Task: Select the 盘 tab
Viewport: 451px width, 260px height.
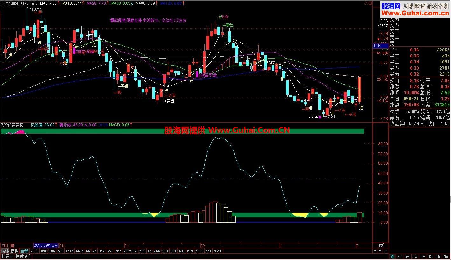Action: (x=415, y=257)
